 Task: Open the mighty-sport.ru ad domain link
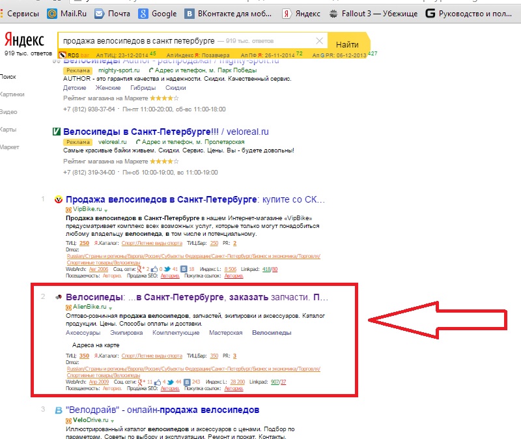coord(119,70)
